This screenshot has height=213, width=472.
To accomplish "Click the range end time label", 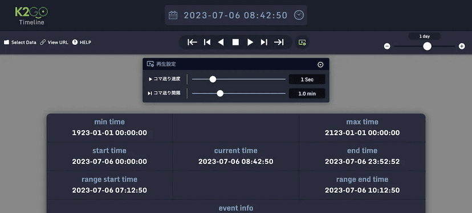I will click(x=362, y=179).
